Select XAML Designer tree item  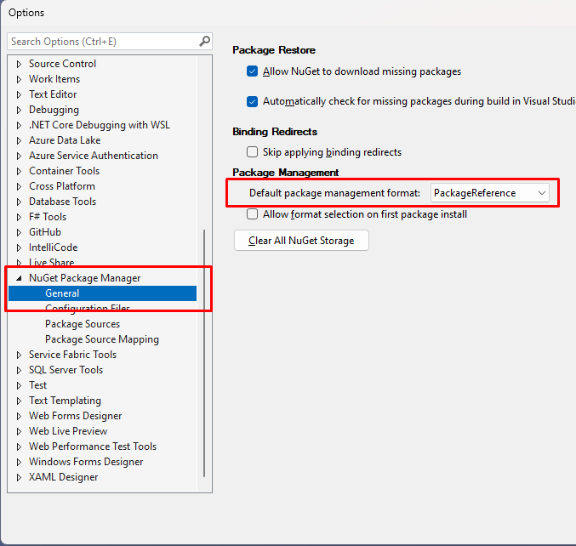(x=63, y=477)
